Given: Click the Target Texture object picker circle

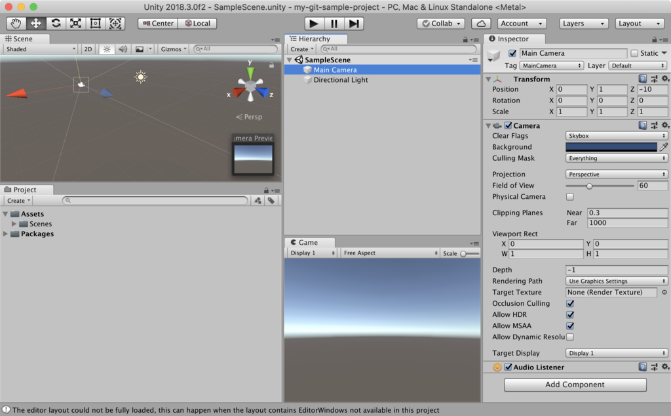Looking at the screenshot, I should 664,292.
